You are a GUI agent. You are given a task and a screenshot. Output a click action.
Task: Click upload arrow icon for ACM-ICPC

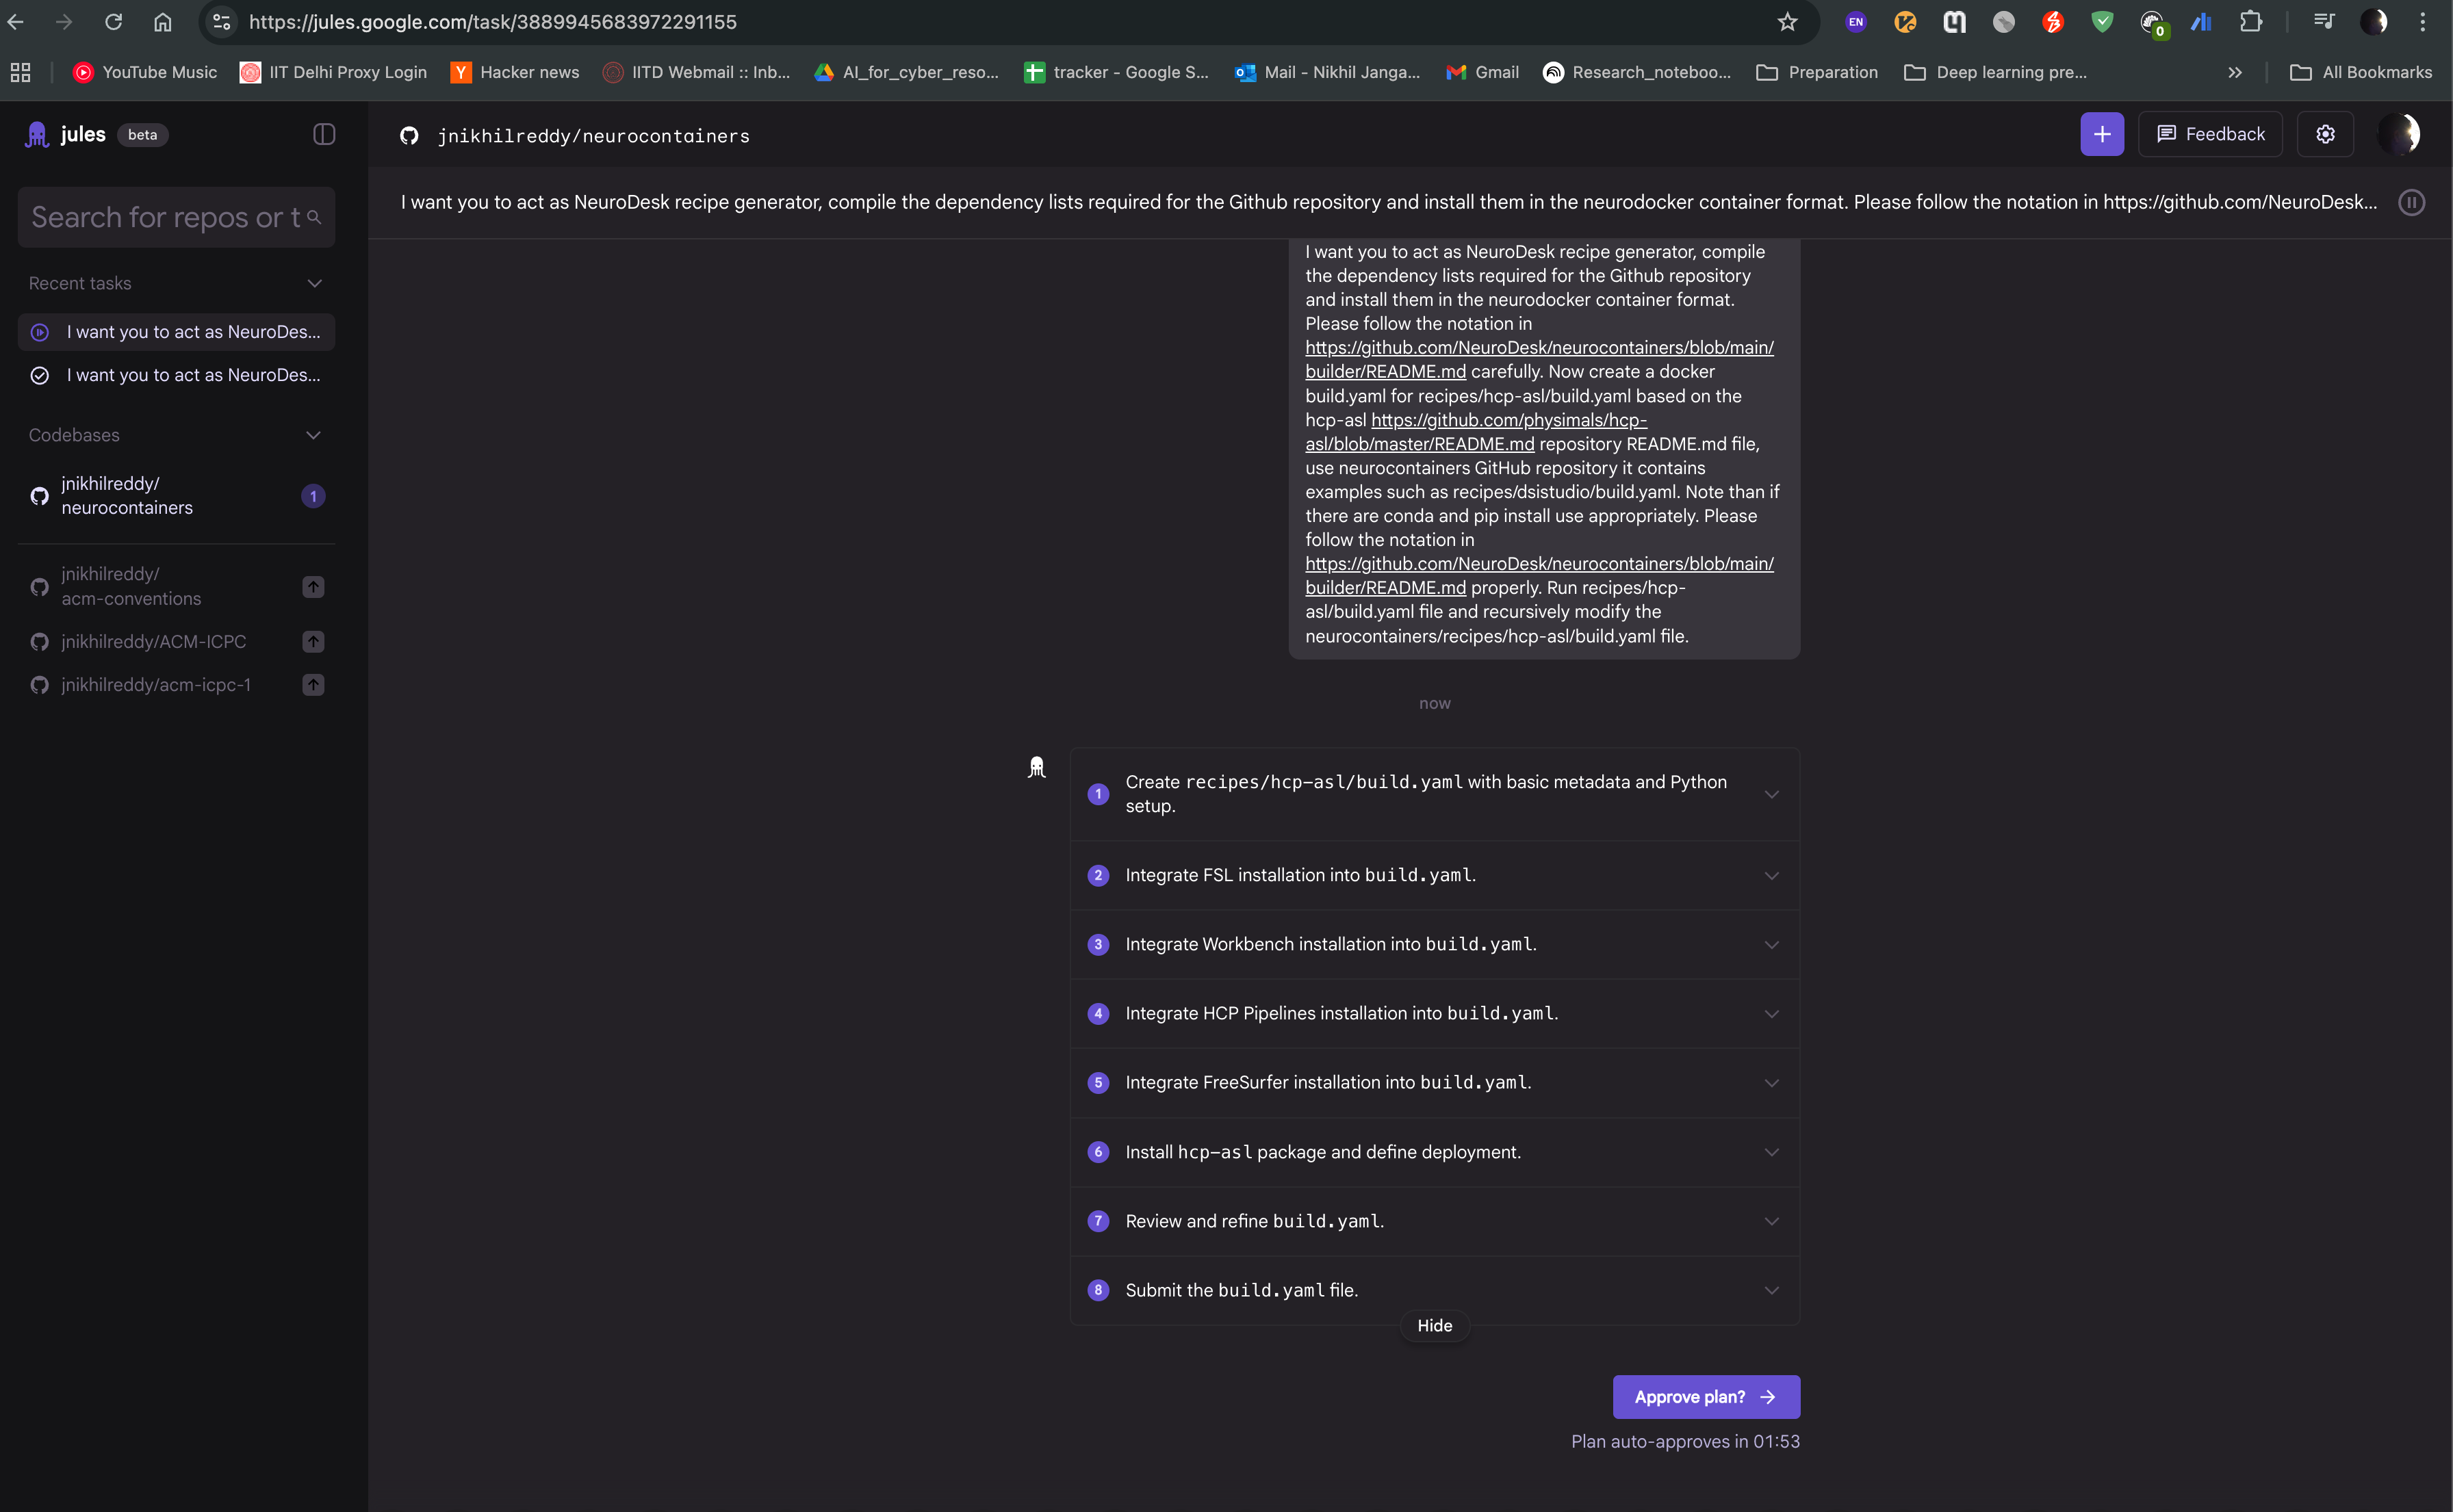point(313,642)
